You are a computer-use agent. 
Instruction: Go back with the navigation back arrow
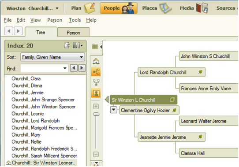coord(9,31)
